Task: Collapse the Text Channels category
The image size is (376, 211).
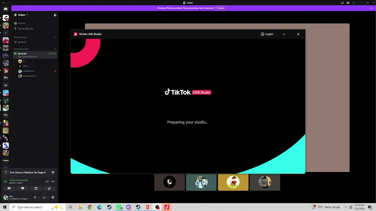Action: pos(21,38)
